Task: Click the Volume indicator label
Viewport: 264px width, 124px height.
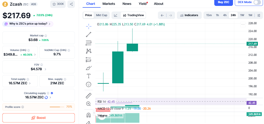Action: [x=103, y=116]
